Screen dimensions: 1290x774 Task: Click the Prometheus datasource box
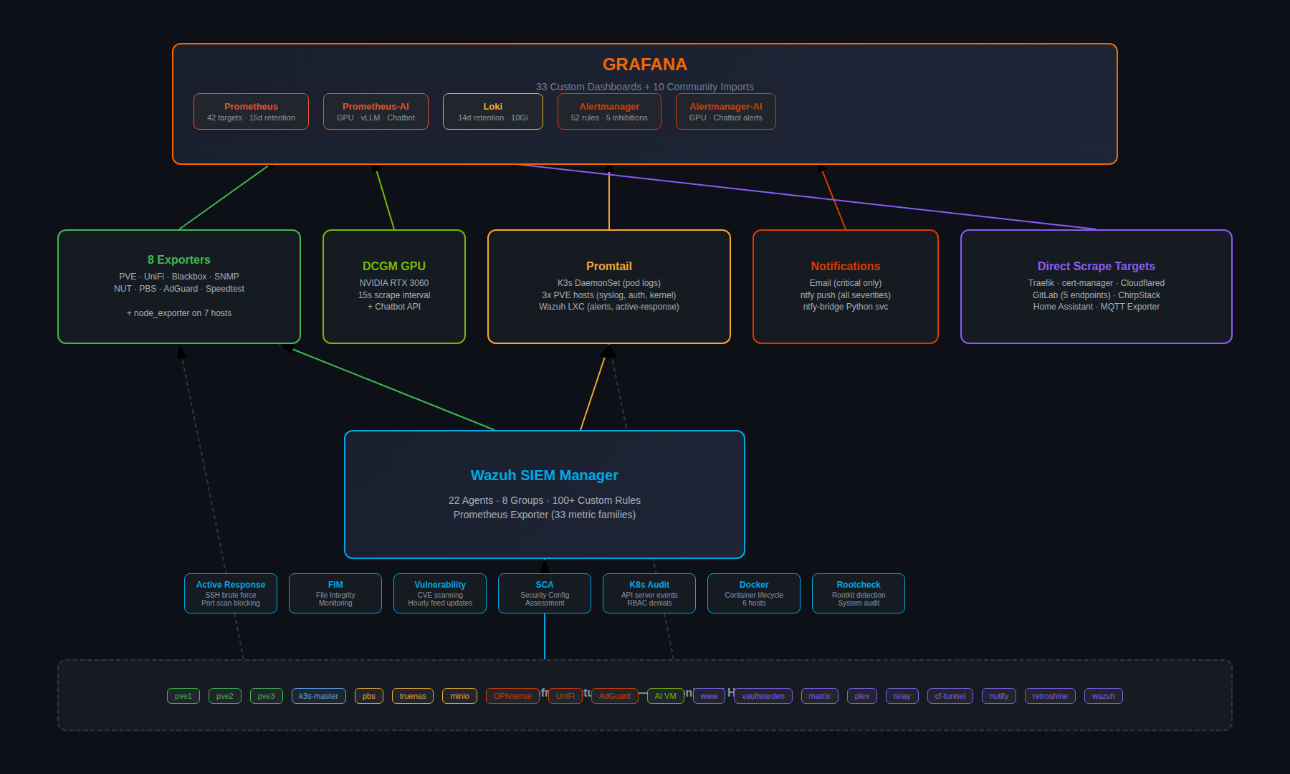tap(251, 111)
